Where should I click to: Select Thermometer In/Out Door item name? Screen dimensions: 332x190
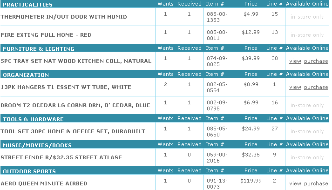point(64,17)
